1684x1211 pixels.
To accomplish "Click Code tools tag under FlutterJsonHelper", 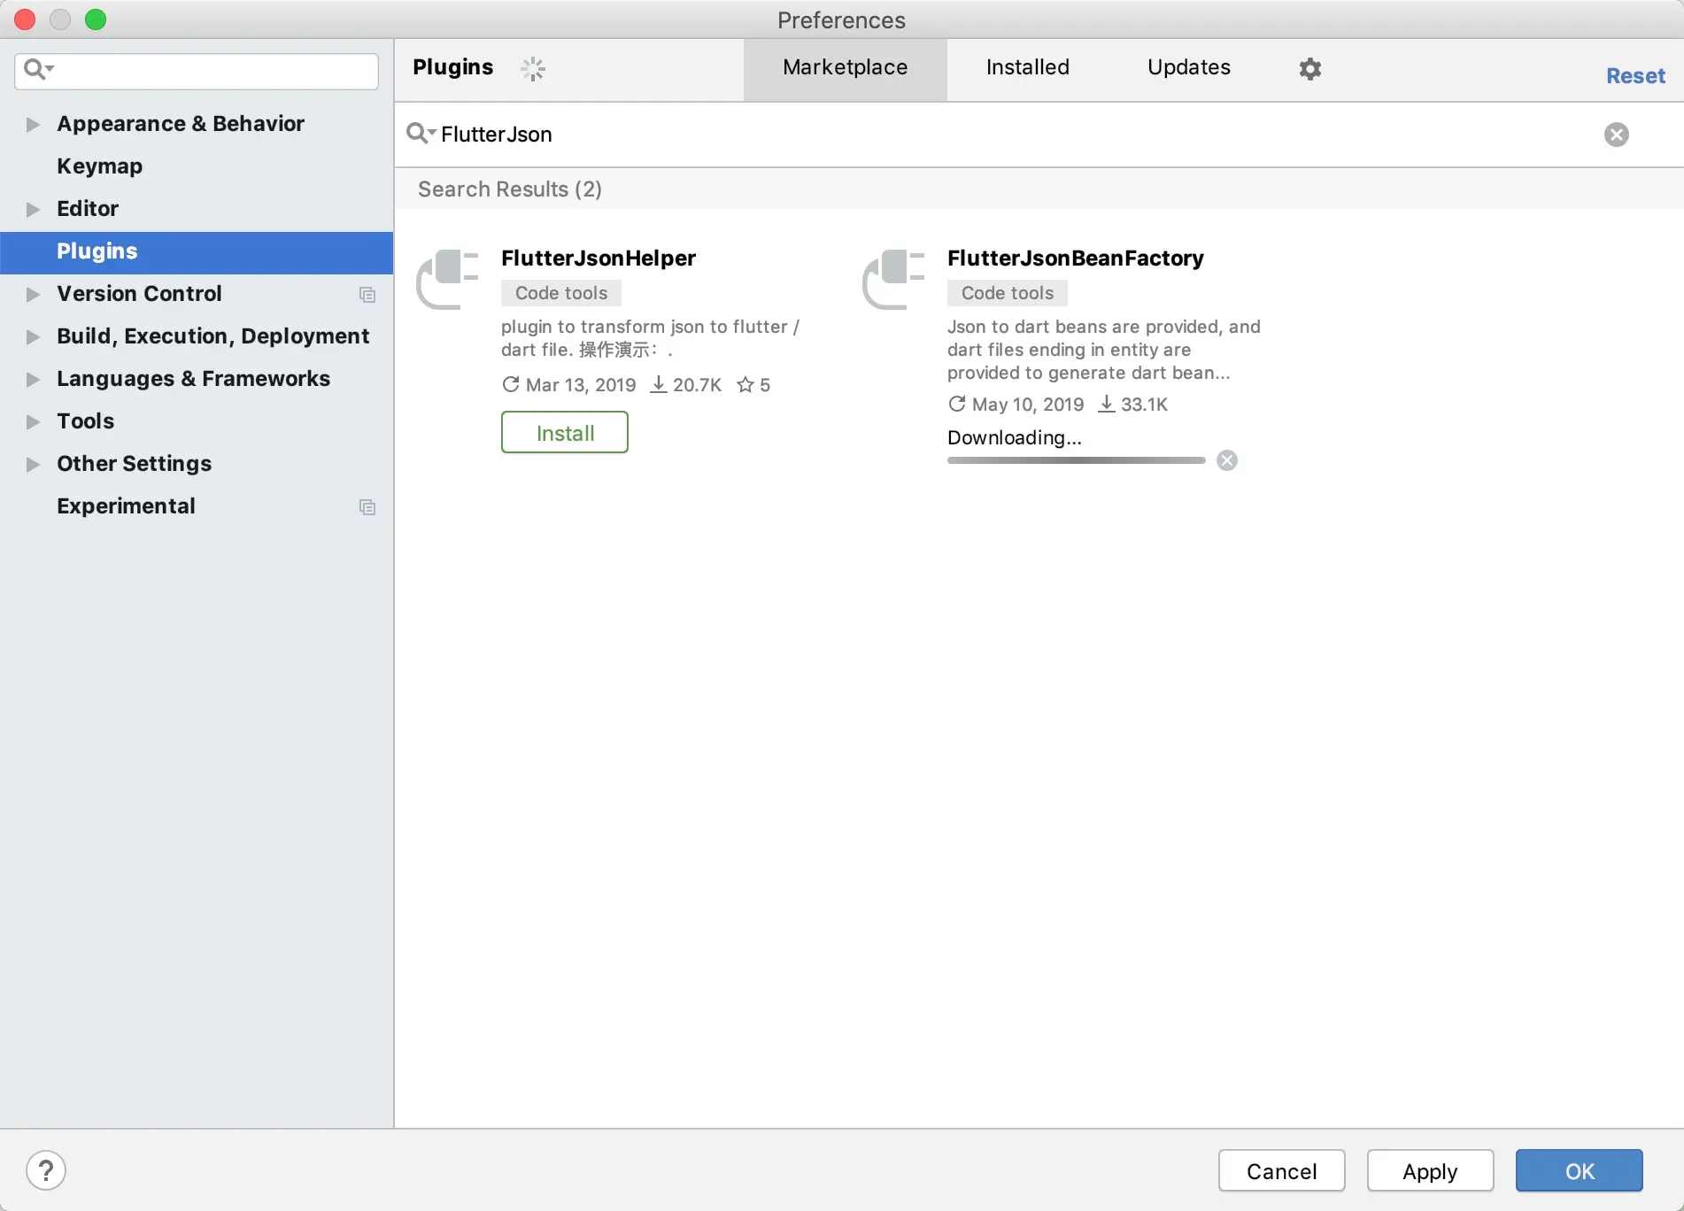I will tap(561, 293).
